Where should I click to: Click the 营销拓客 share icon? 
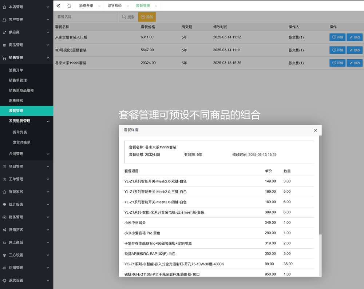(x=4, y=230)
